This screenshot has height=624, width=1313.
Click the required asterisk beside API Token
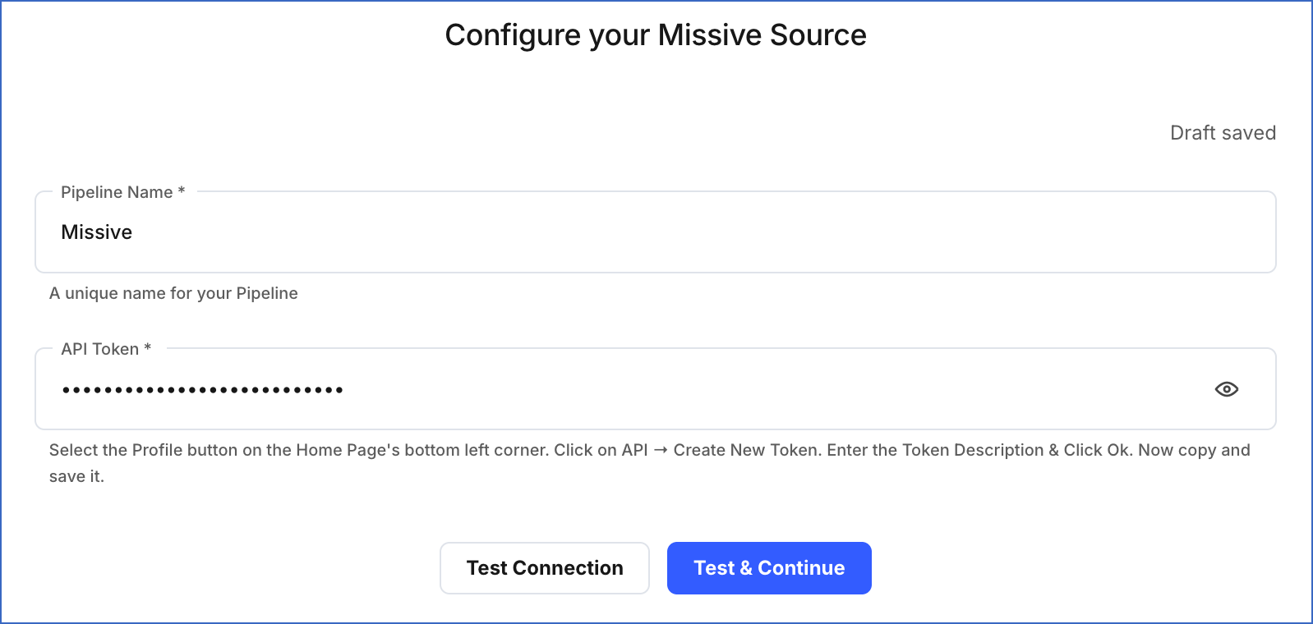coord(147,349)
